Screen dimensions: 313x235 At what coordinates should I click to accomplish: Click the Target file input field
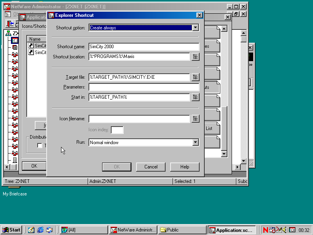(139, 77)
